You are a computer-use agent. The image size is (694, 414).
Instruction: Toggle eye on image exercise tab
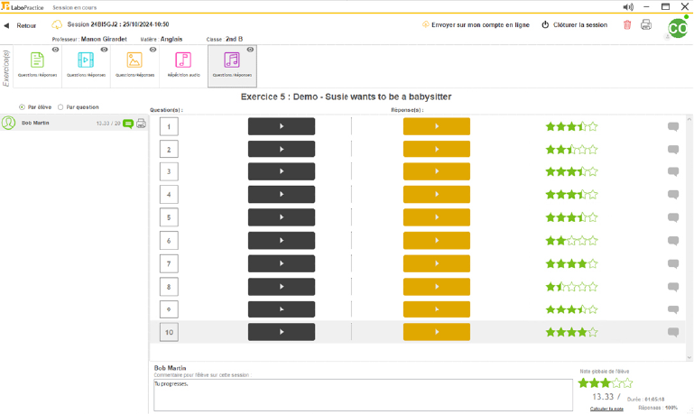153,50
